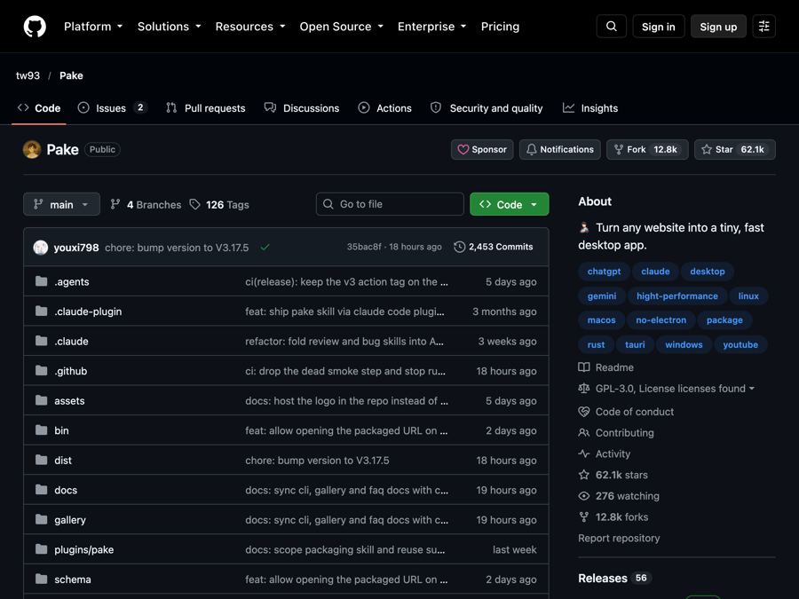Click the youxi798 committer avatar
The width and height of the screenshot is (799, 599).
coord(40,247)
